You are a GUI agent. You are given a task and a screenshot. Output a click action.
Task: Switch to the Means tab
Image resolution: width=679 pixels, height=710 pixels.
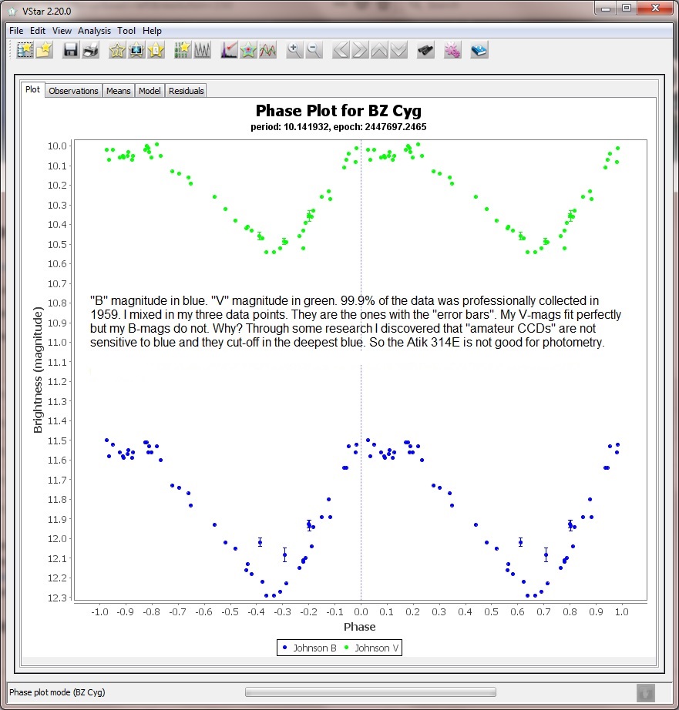119,91
